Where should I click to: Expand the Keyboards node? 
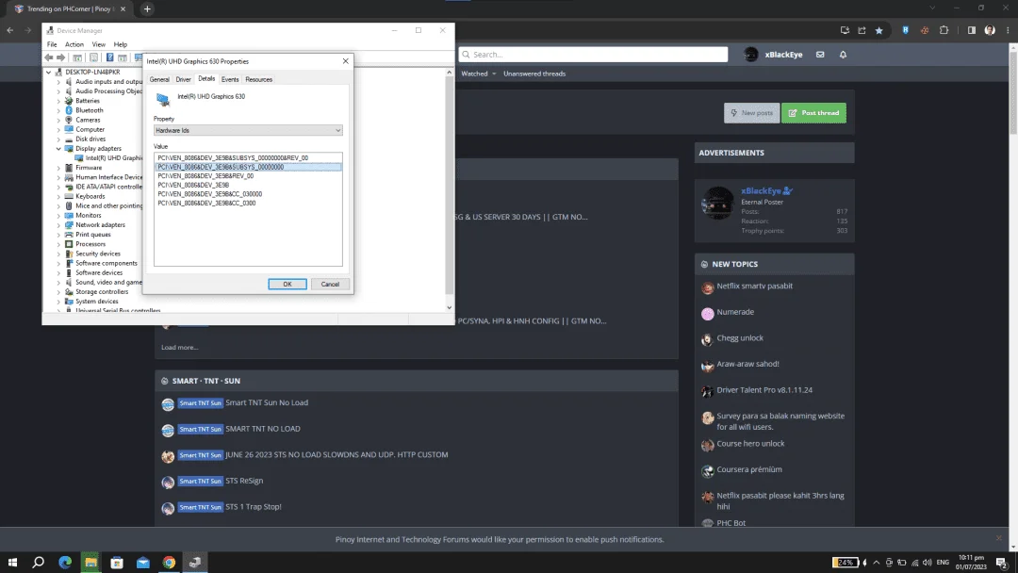pyautogui.click(x=58, y=196)
